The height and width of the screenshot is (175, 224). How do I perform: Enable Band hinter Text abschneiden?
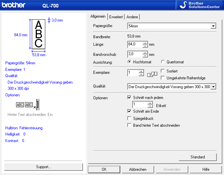129,125
